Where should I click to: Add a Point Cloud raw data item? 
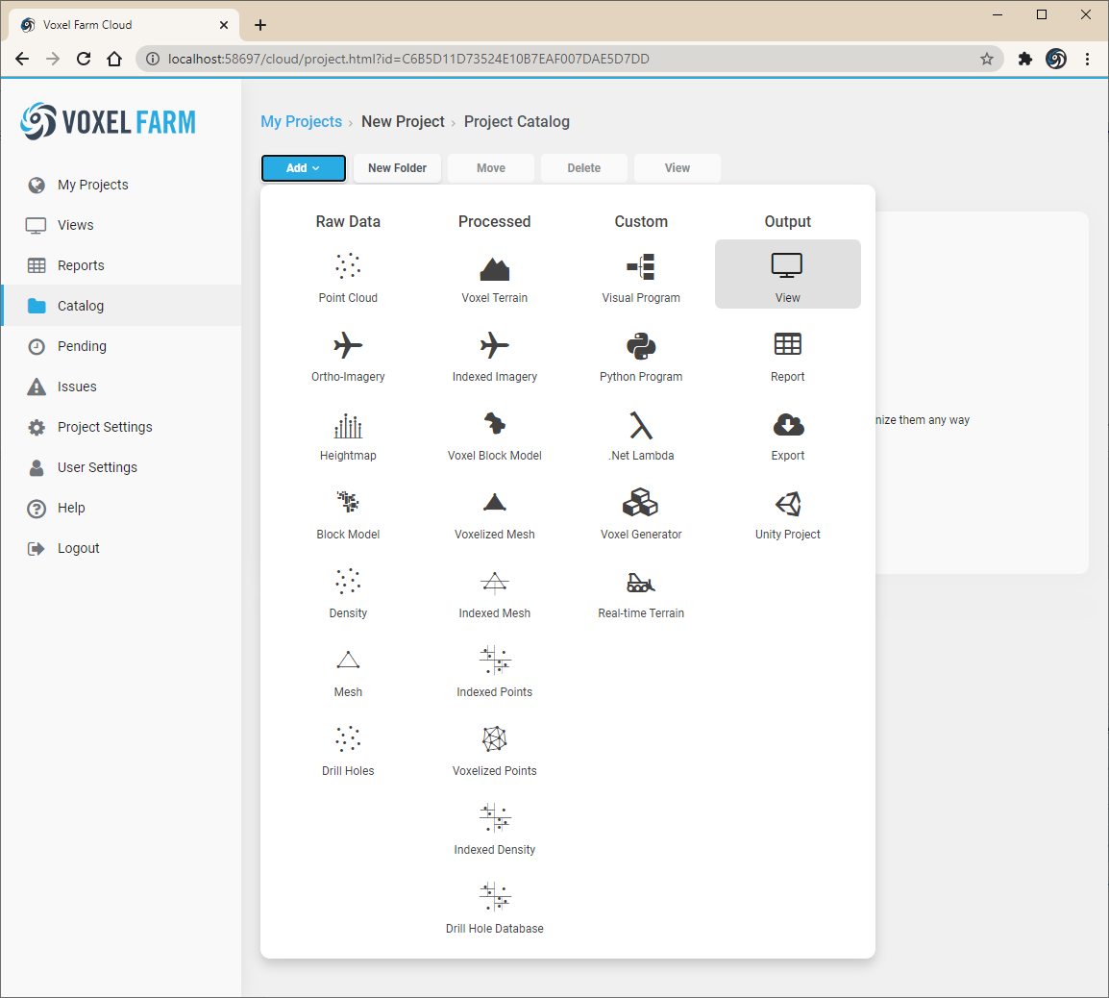tap(348, 278)
